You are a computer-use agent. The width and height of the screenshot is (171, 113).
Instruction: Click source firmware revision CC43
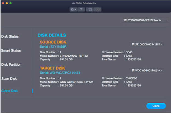point(129,52)
